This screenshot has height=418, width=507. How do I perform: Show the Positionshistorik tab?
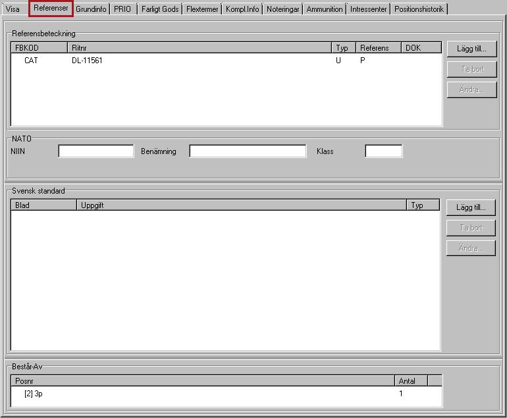(419, 9)
